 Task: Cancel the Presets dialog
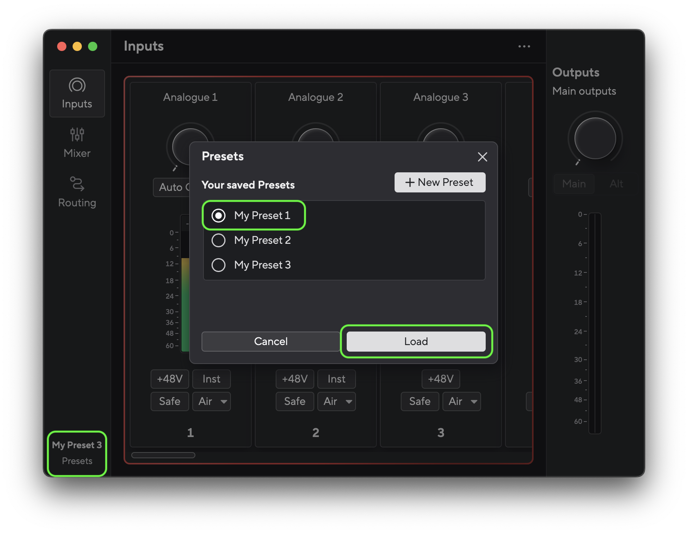pyautogui.click(x=270, y=341)
